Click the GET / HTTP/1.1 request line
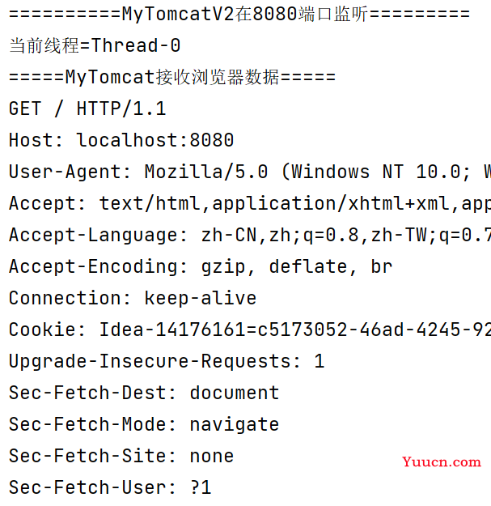The width and height of the screenshot is (491, 506). (x=87, y=108)
